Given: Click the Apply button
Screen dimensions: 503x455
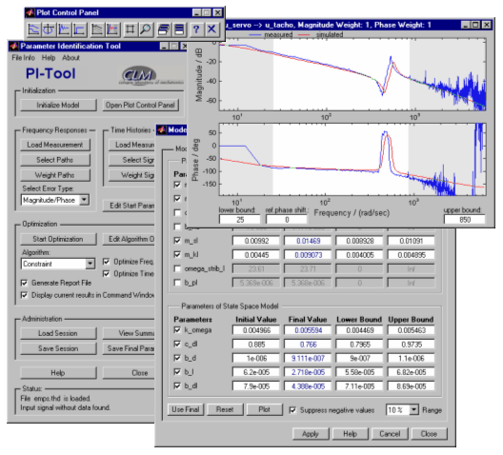Looking at the screenshot, I should tap(311, 434).
